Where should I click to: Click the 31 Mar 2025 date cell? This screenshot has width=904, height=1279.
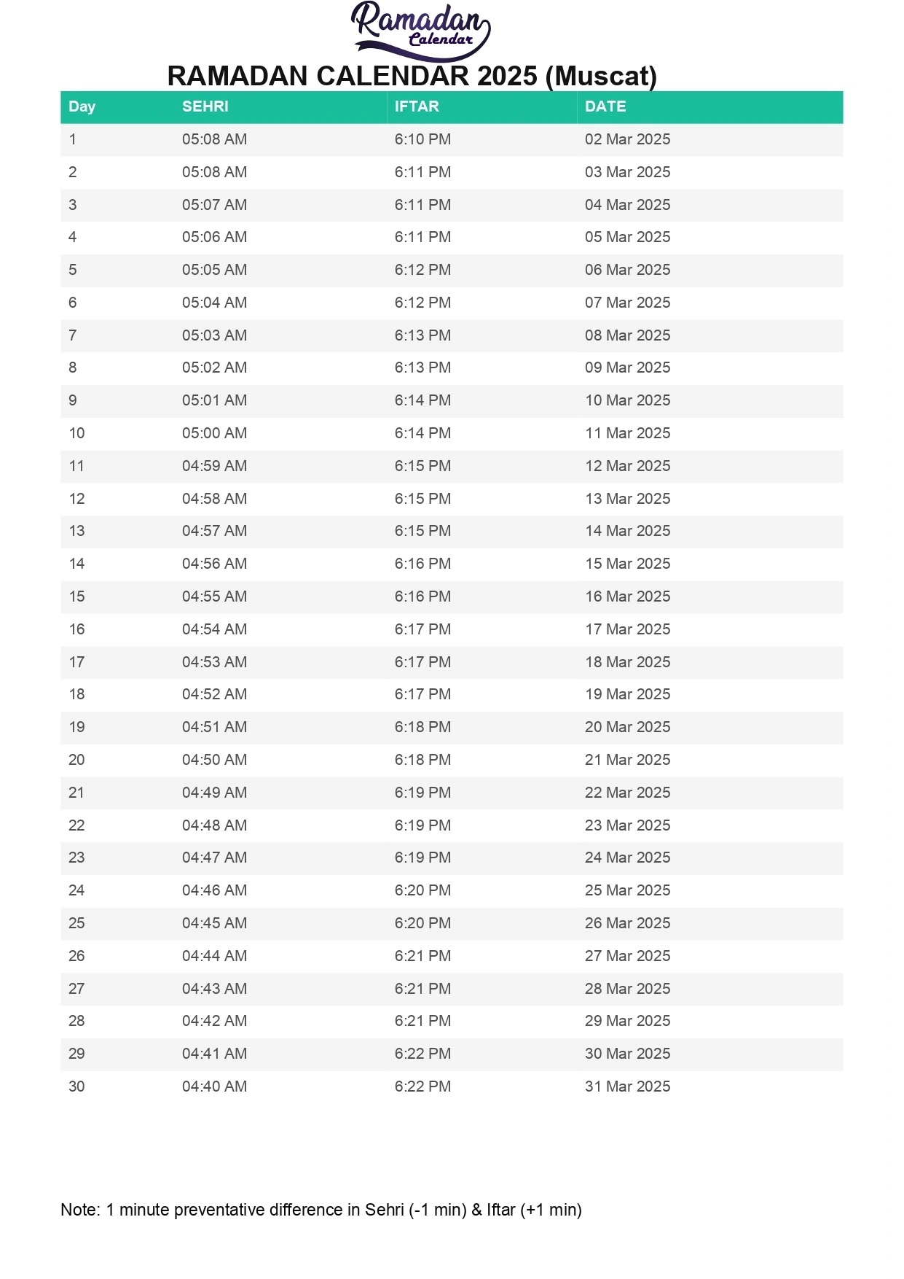coord(627,1086)
